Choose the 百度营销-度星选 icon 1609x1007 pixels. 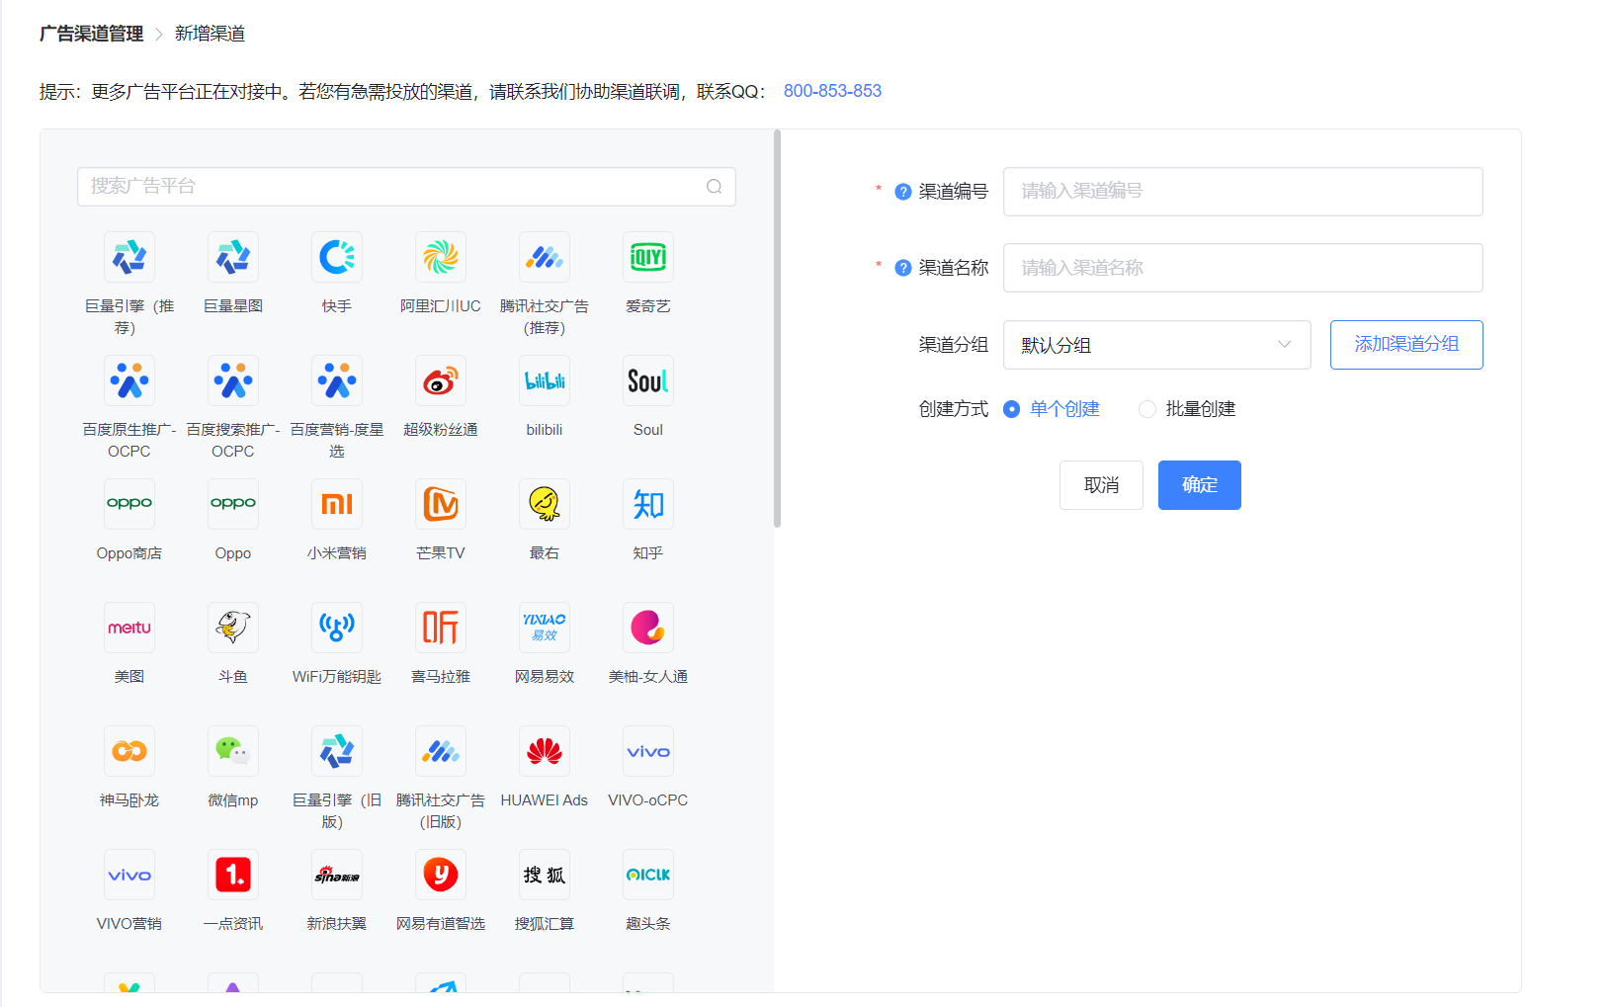coord(337,380)
